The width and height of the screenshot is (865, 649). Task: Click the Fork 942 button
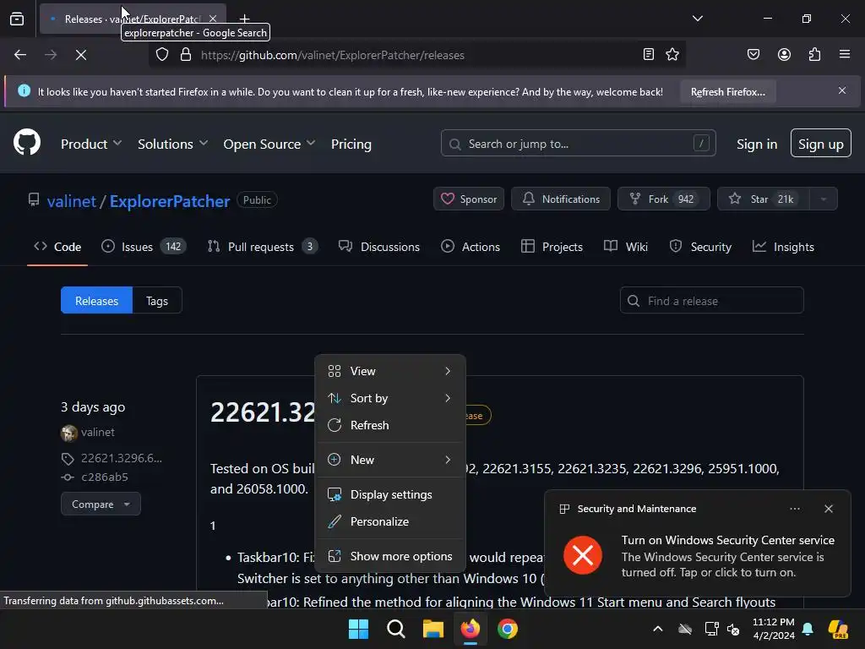(x=664, y=199)
